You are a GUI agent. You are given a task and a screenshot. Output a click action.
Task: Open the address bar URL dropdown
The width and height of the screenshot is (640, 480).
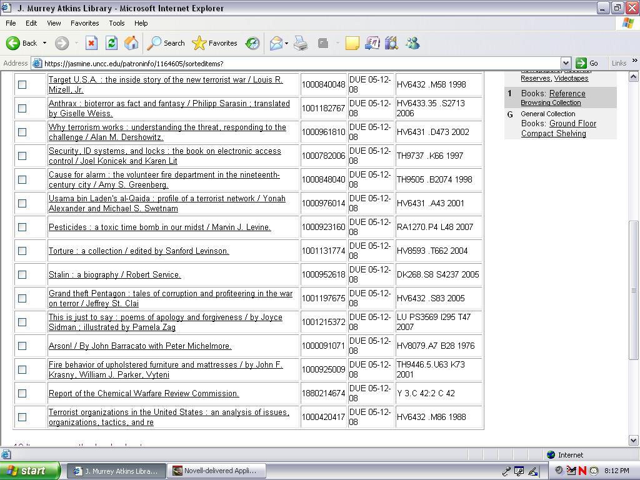566,63
